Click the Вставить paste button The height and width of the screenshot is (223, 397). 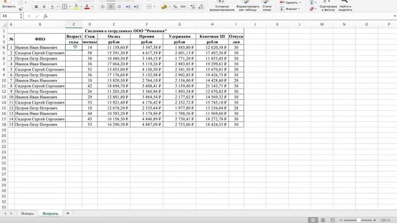click(x=9, y=5)
